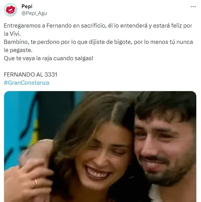
Task: Click the line 'Que te vaya la raja cuando salgas!'
Action: coord(48,58)
